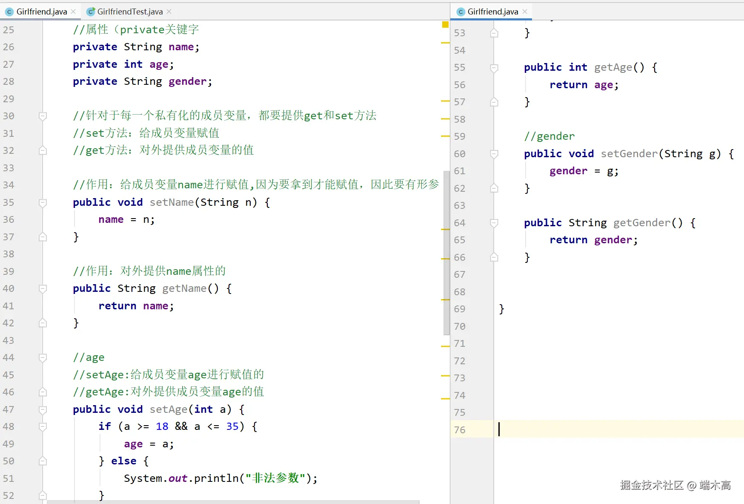The height and width of the screenshot is (504, 744).
Task: Click the fold end marker on line 32
Action: click(x=43, y=150)
